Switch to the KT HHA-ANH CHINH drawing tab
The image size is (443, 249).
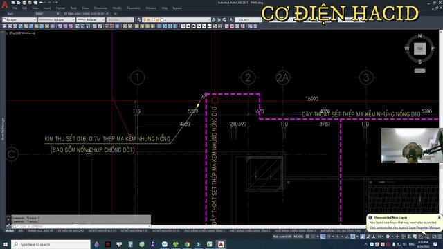coord(84,14)
